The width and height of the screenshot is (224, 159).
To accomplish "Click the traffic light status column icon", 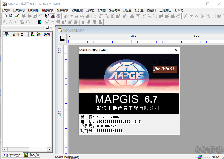I will [32, 34].
